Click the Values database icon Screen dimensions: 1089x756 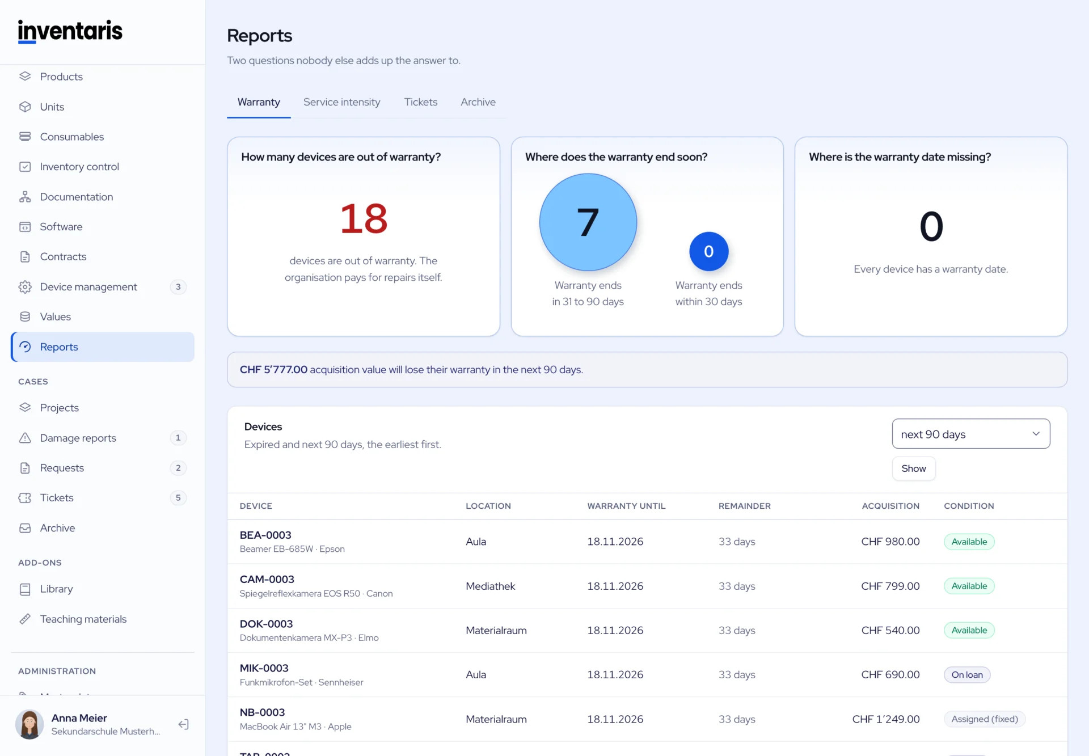pos(25,316)
